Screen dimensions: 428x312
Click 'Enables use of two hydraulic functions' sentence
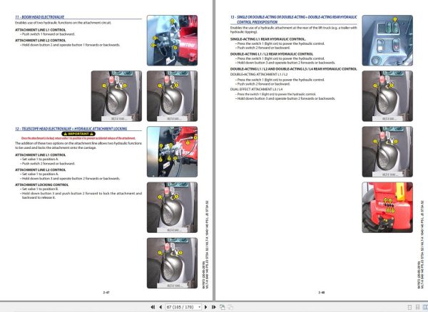coord(63,23)
